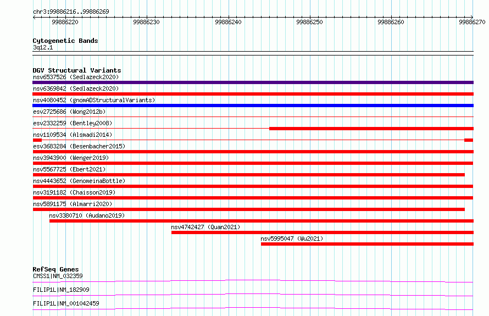This screenshot has width=489, height=316.
Task: Open the CMSS1|NM_032359 gene label
Action: tap(58, 276)
